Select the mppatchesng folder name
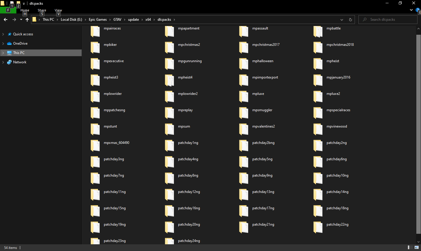The width and height of the screenshot is (421, 251). click(114, 110)
